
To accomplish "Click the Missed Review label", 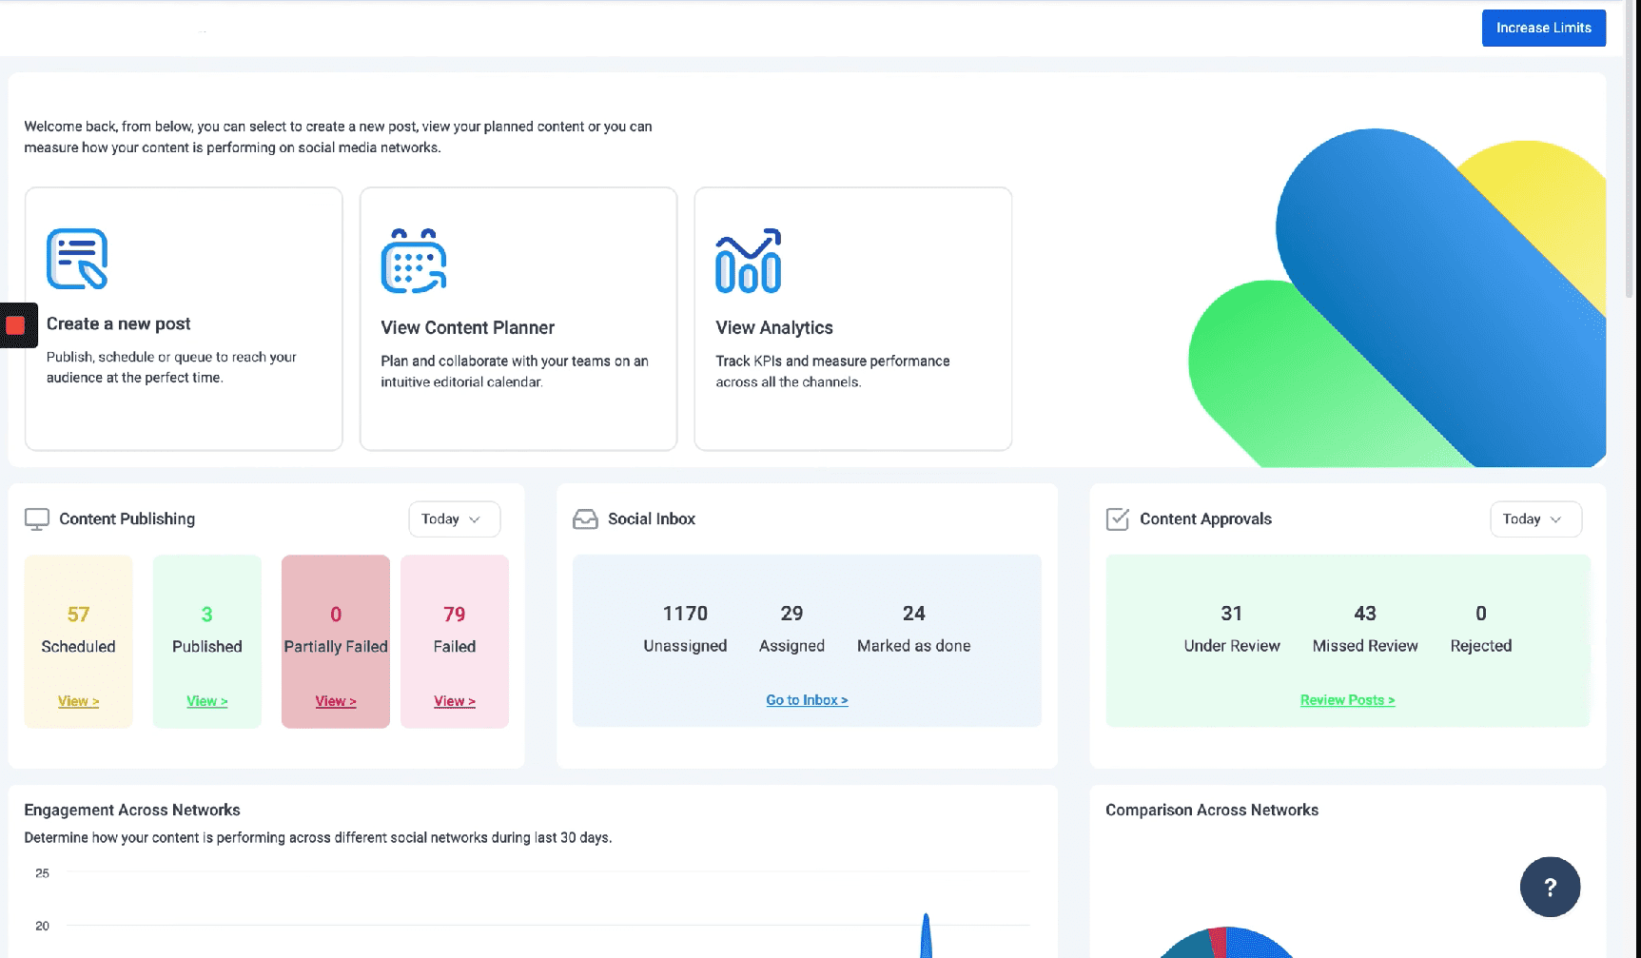I will pos(1365,646).
